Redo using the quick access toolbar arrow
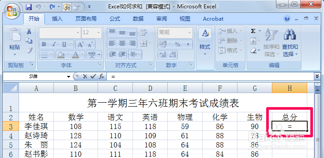The image size is (324, 158). pyautogui.click(x=52, y=7)
